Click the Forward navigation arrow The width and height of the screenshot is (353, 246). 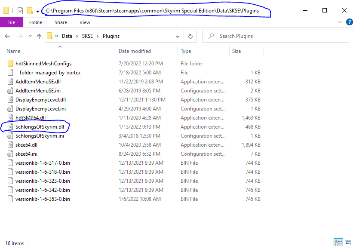point(20,36)
